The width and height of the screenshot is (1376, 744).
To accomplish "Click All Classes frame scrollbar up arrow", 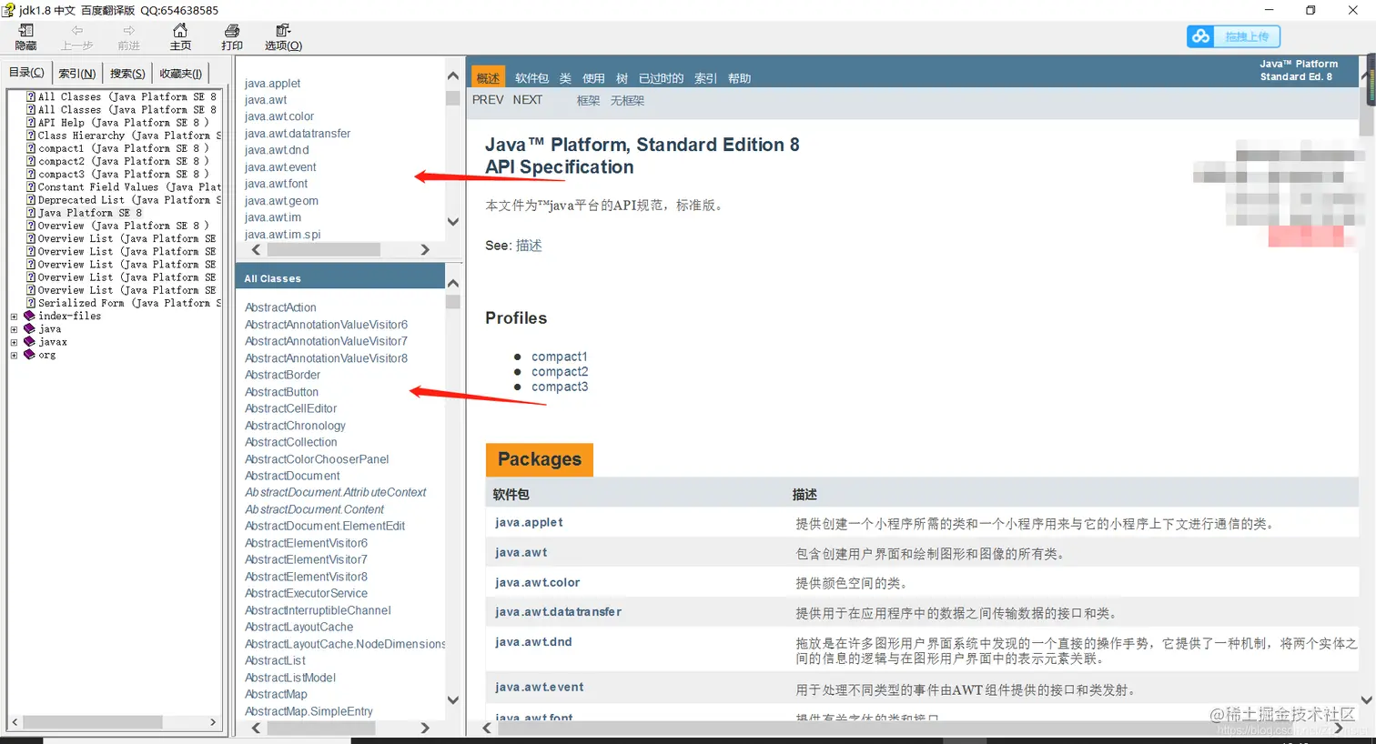I will 453,284.
